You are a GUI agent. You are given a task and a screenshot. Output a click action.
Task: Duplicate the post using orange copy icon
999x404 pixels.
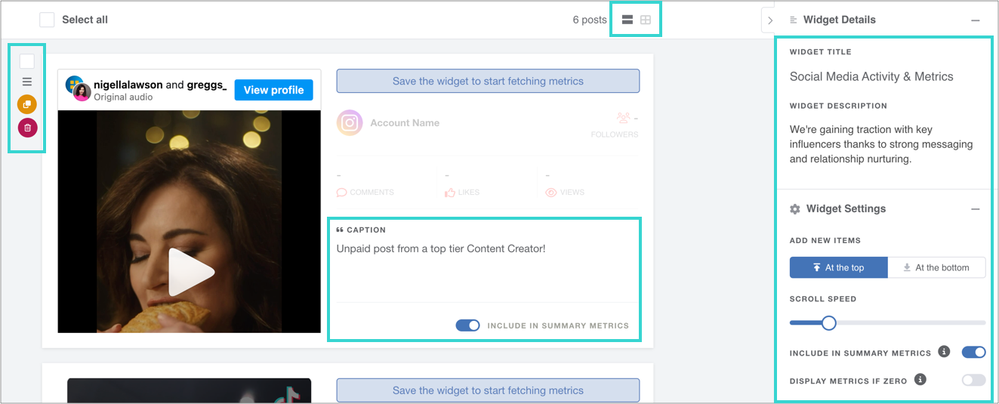point(27,104)
